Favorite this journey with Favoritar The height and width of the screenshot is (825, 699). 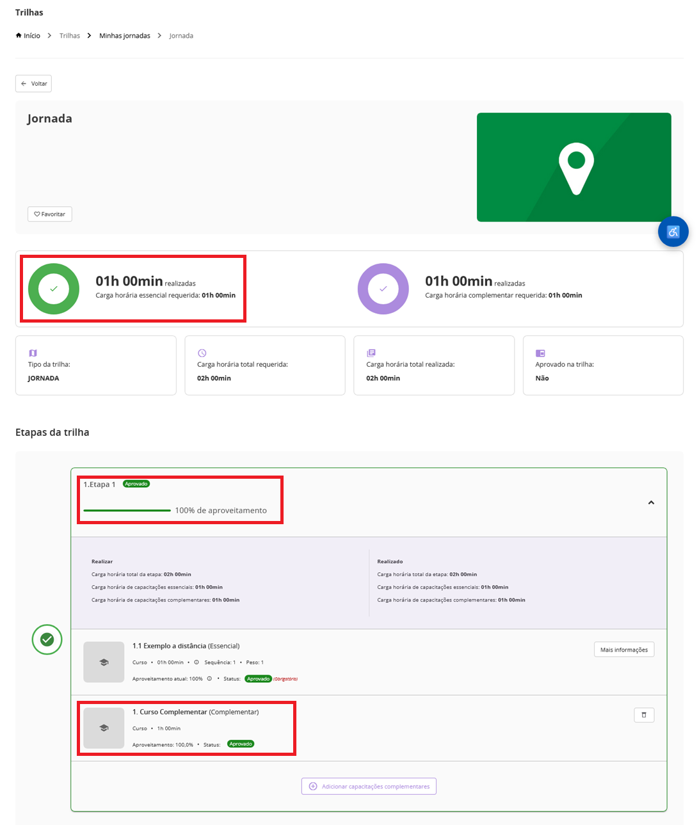coord(50,214)
